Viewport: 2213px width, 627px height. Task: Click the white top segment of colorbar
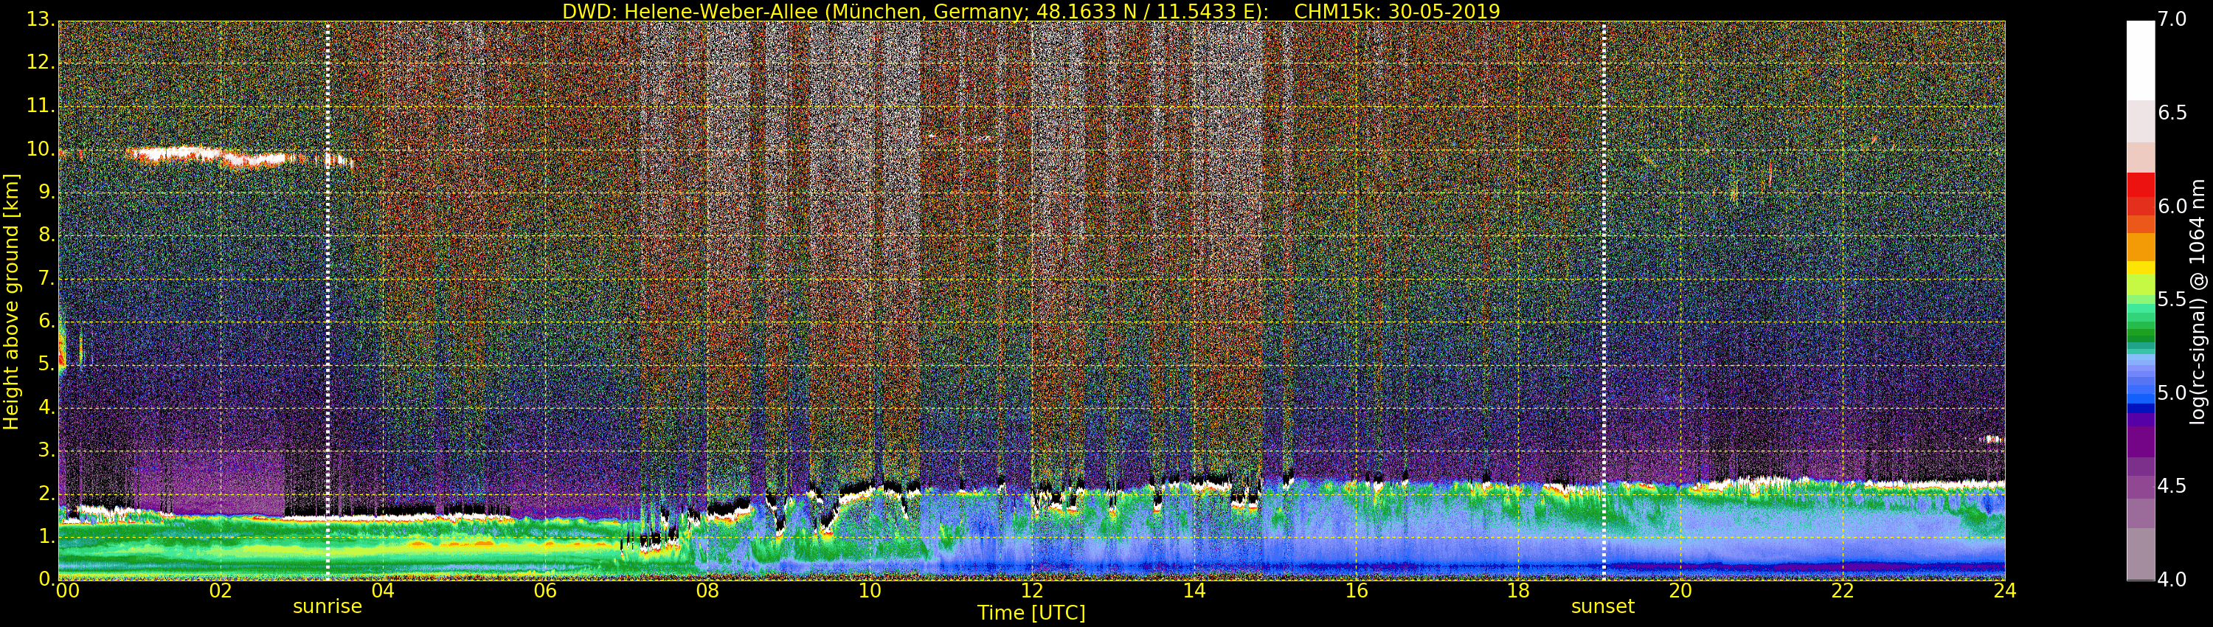click(x=2140, y=60)
